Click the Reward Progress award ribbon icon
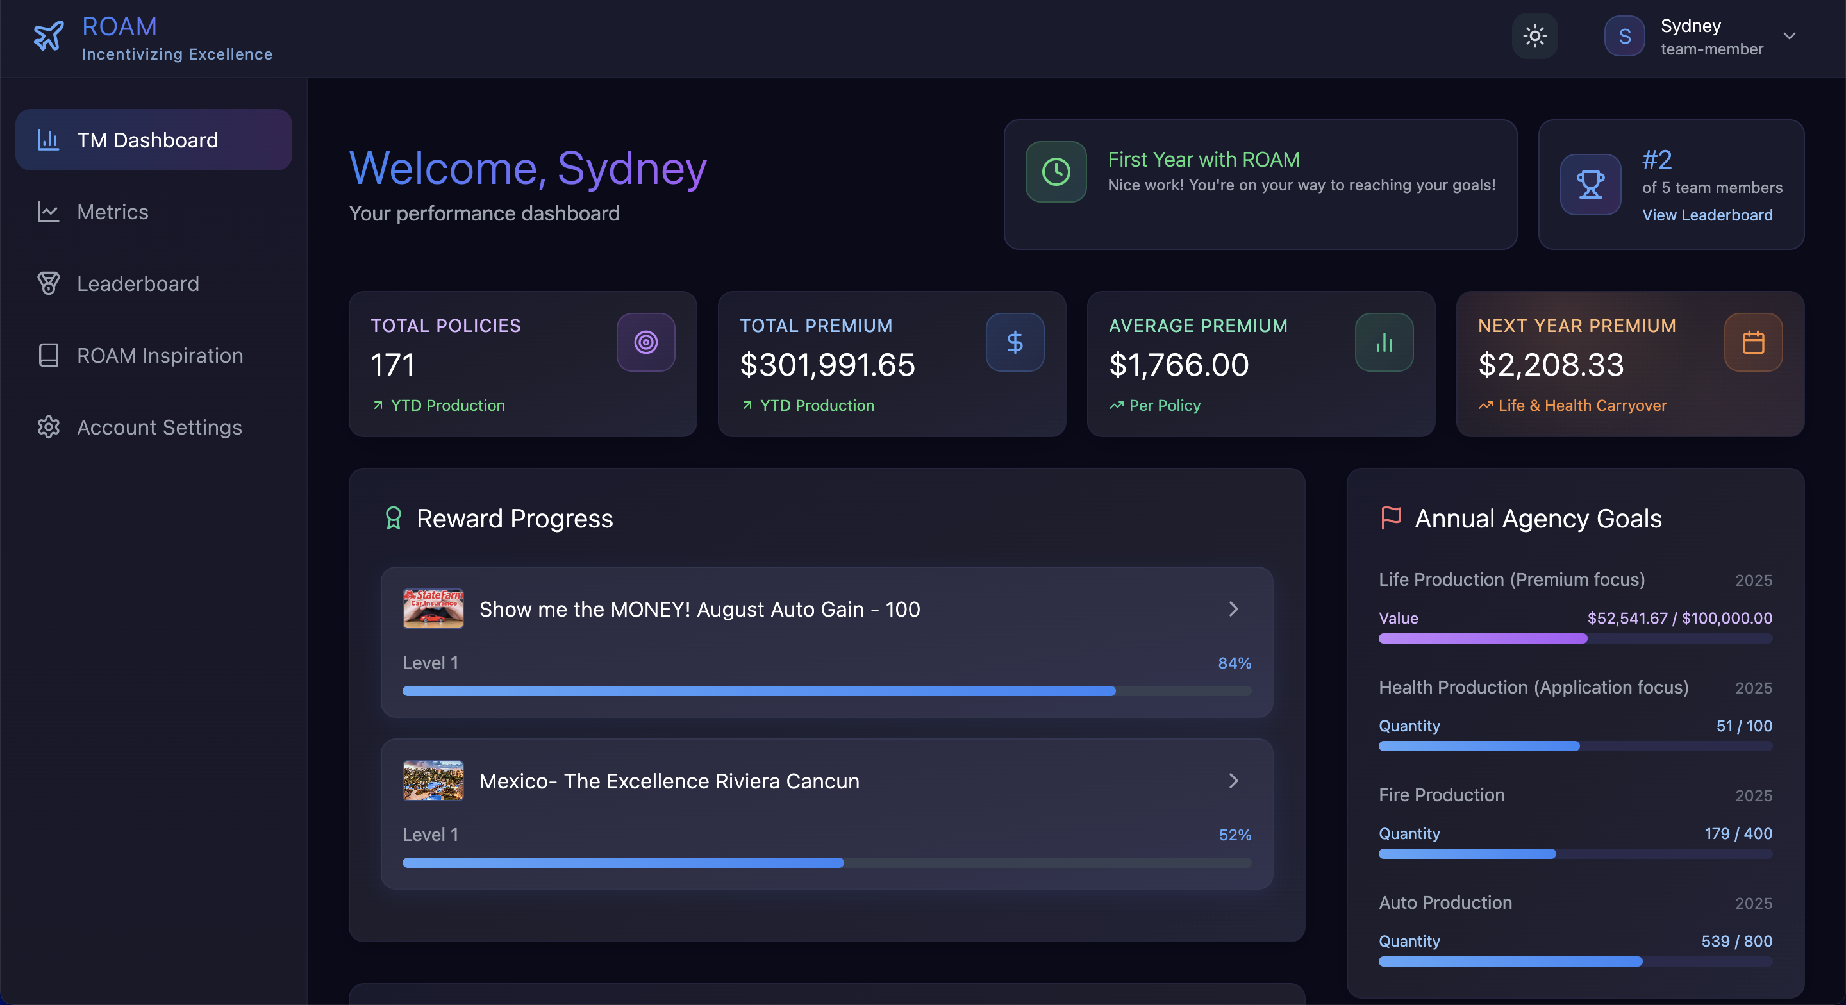The width and height of the screenshot is (1846, 1005). coord(394,519)
